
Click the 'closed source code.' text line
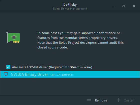pos(53,47)
